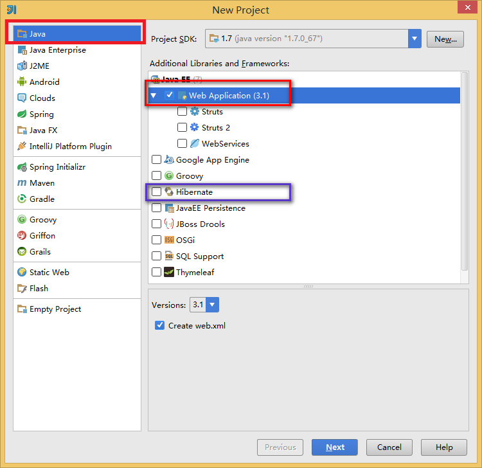Click the New... SDK button
The height and width of the screenshot is (468, 482).
445,39
